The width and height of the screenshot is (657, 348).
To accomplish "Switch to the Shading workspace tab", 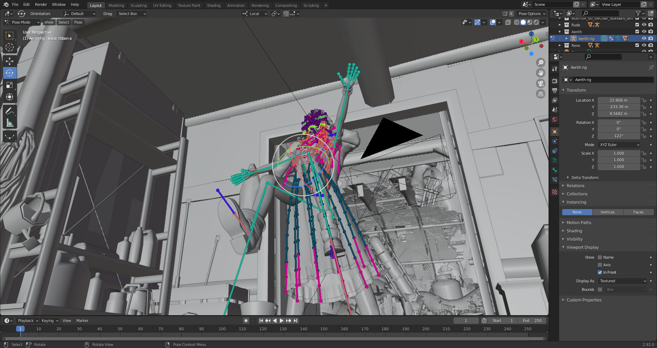I will point(214,5).
